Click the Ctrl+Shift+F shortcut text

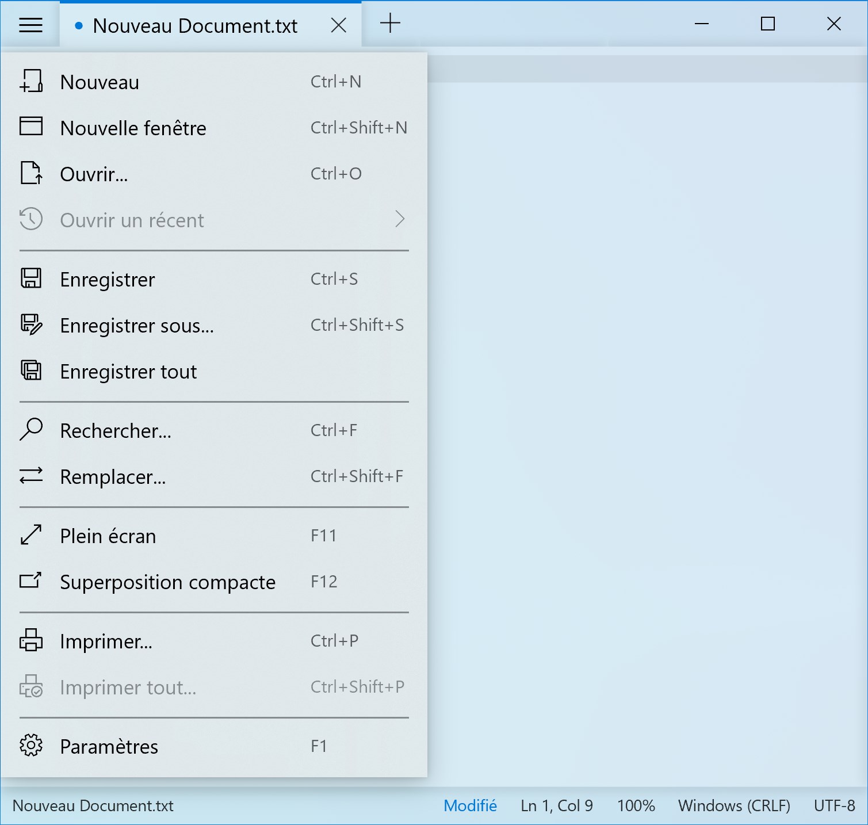point(357,476)
